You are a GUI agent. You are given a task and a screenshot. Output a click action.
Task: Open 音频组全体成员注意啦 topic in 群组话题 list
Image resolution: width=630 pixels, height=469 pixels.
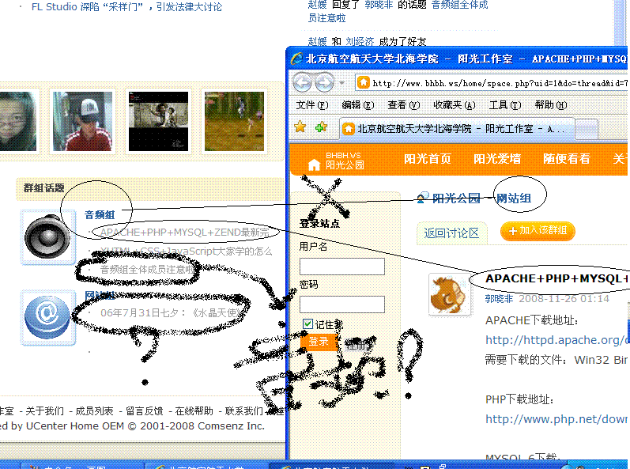147,270
